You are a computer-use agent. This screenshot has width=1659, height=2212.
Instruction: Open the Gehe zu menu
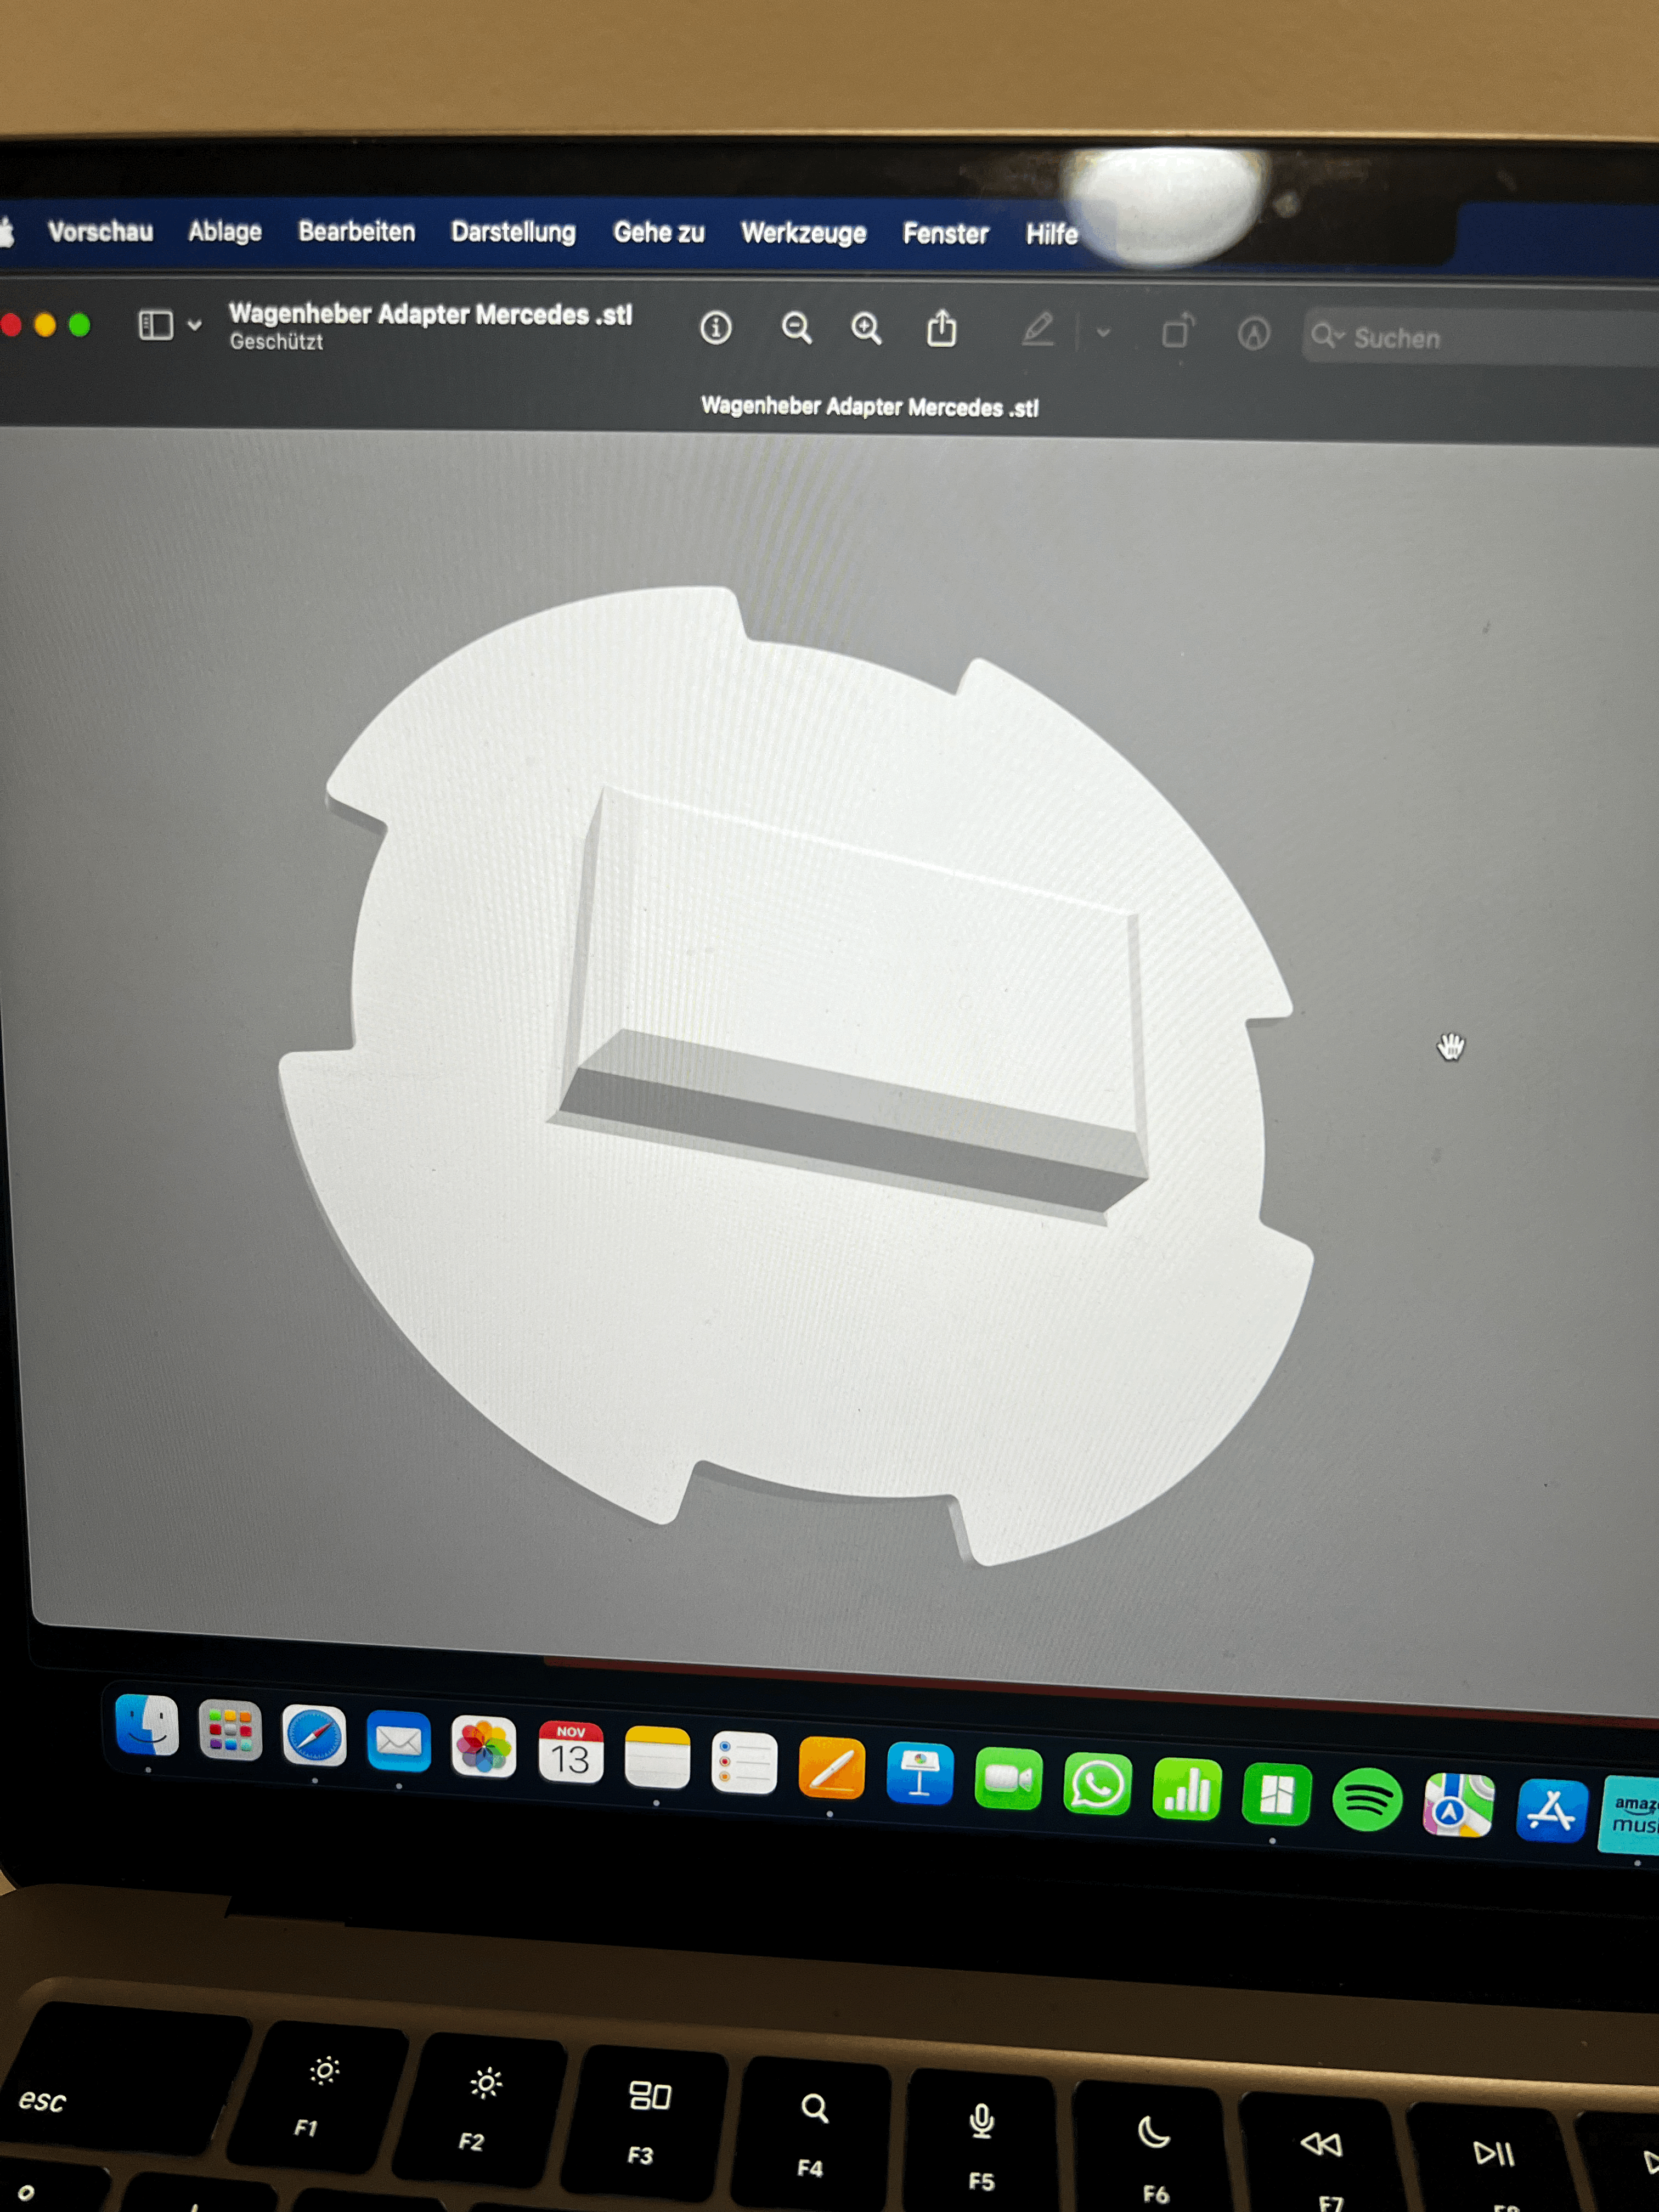pos(659,232)
